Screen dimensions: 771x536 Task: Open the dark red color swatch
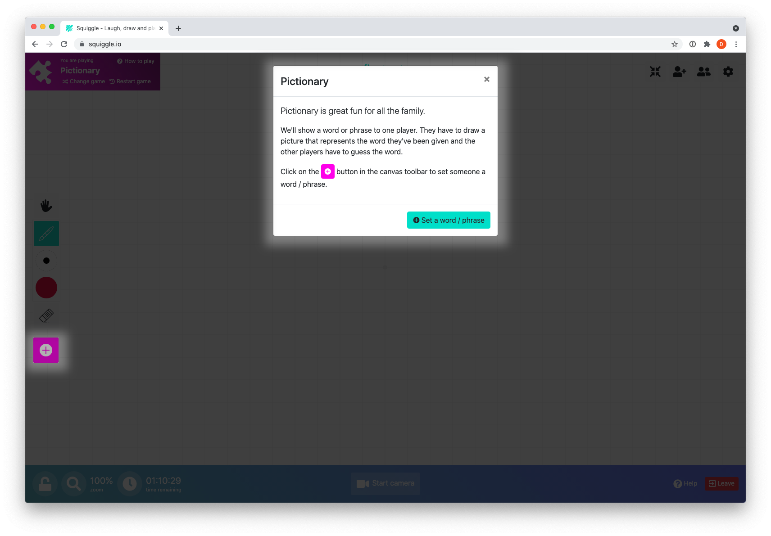click(x=46, y=288)
